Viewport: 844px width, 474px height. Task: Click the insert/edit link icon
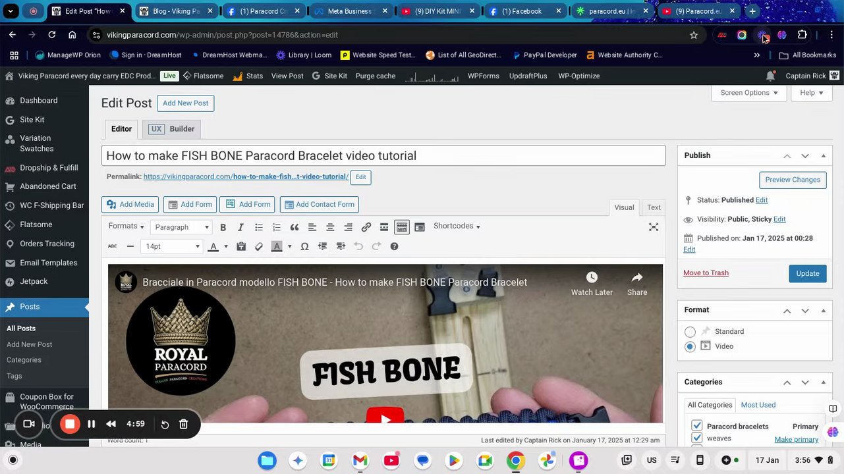click(x=366, y=227)
